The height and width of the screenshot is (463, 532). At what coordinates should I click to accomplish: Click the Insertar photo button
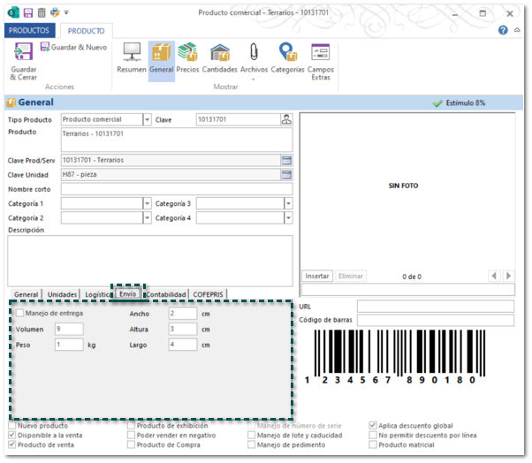316,276
